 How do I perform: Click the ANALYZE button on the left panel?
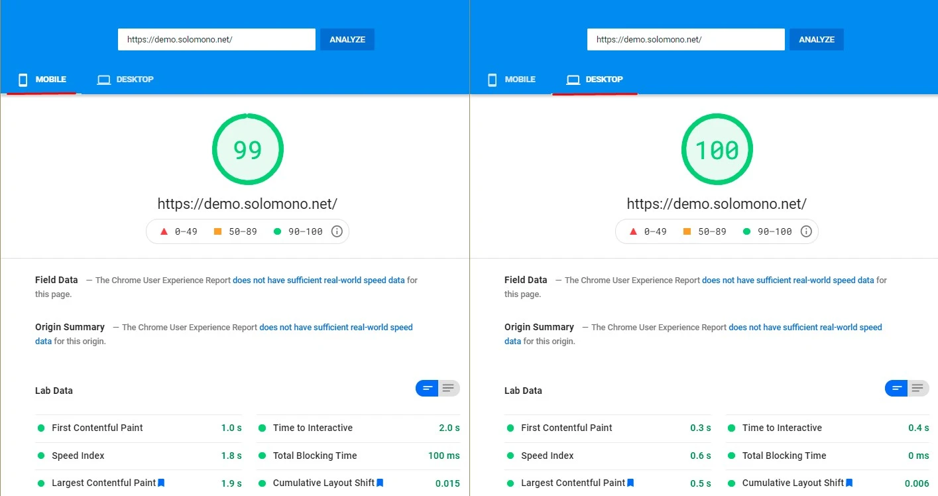pyautogui.click(x=347, y=39)
